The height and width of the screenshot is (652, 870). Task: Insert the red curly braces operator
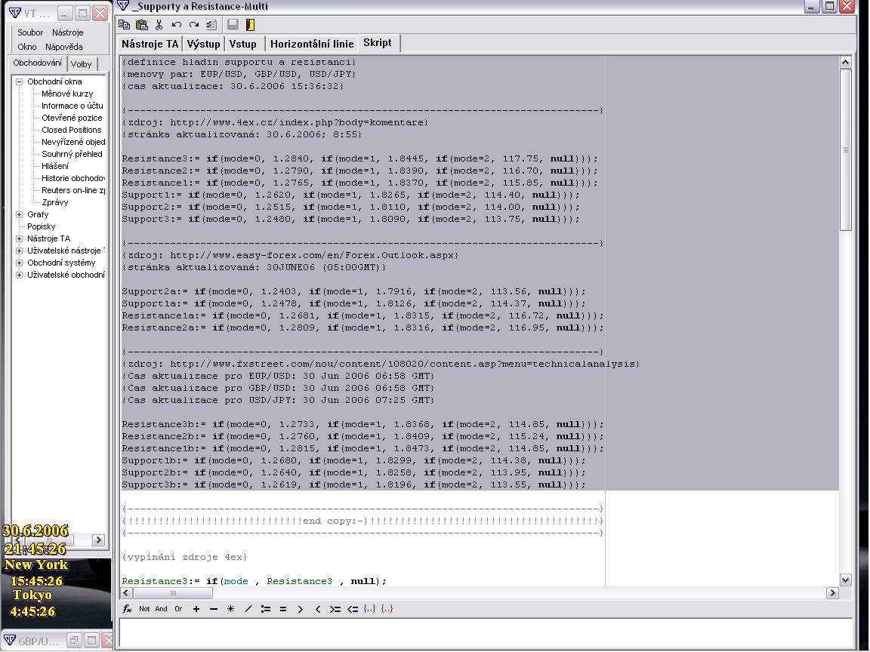coord(387,609)
